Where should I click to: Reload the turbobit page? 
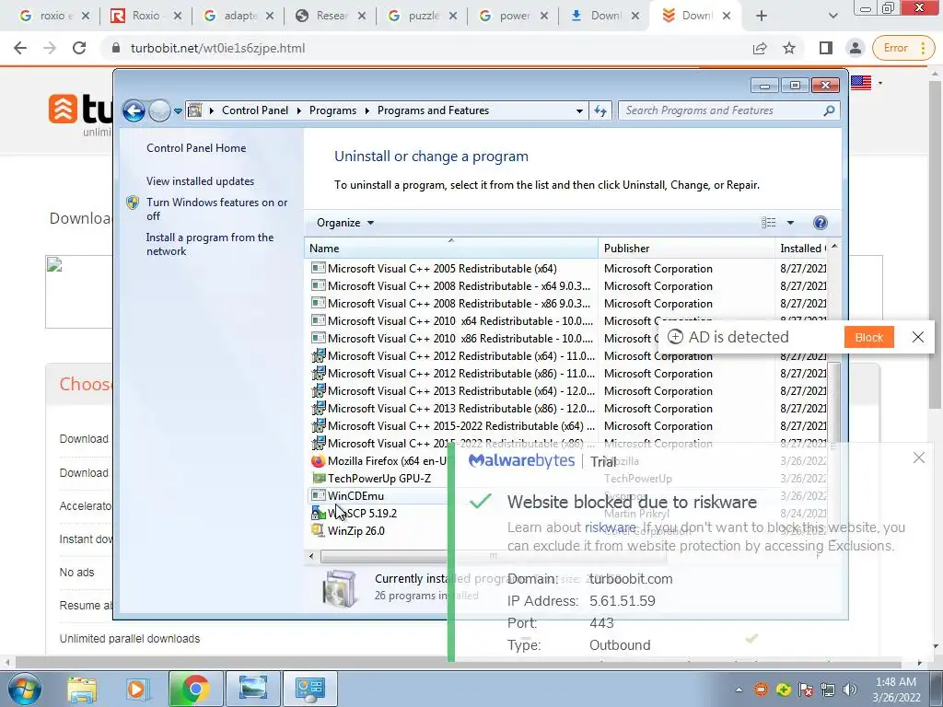79,48
